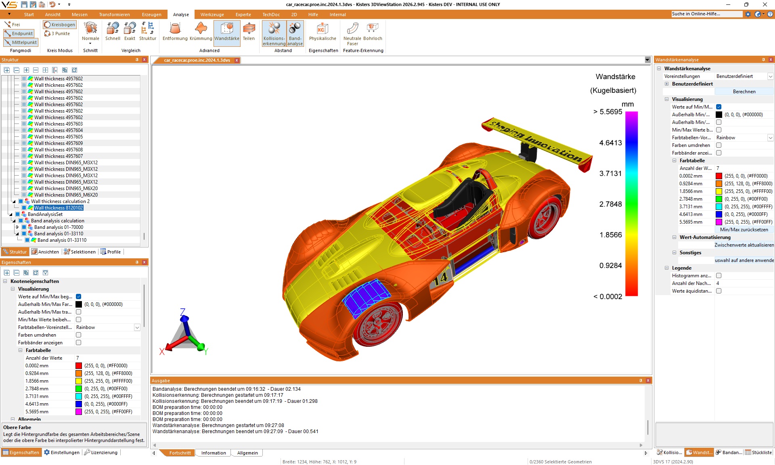Launch Kollisionserkennung in the Abstand group
The image size is (775, 465).
(274, 34)
